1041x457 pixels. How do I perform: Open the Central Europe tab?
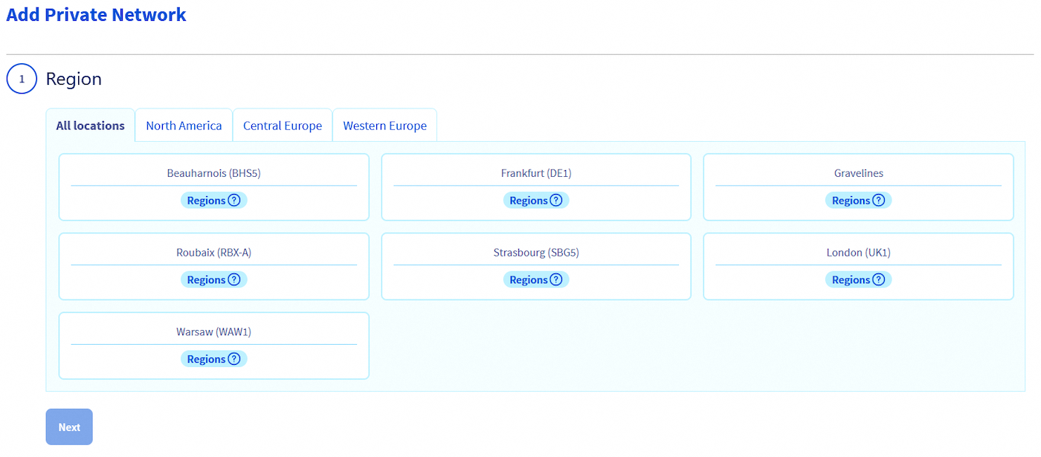tap(283, 125)
